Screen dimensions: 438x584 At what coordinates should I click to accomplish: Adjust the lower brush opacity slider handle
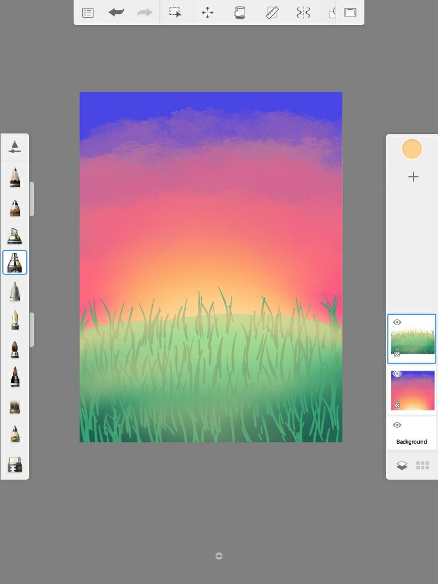32,330
